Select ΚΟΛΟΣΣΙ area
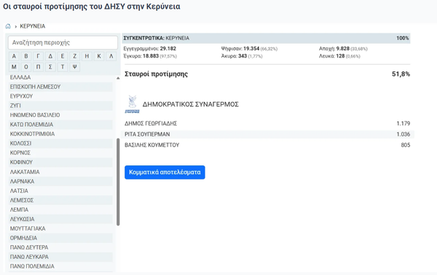Viewport: 437px width, 275px height. coord(60,143)
